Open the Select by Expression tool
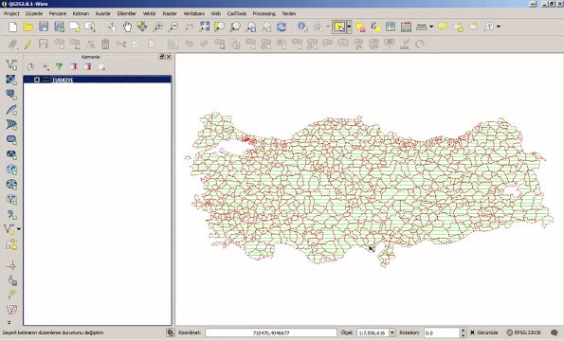Viewport: 564px width, 341px height. tap(375, 27)
